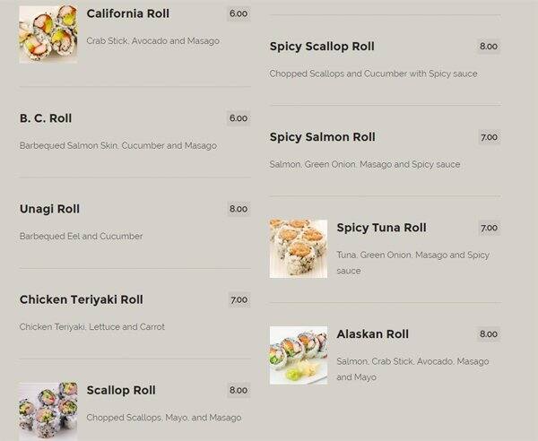Open the Alaskan Roll item title
Viewport: 538px width, 441px height.
click(x=372, y=334)
